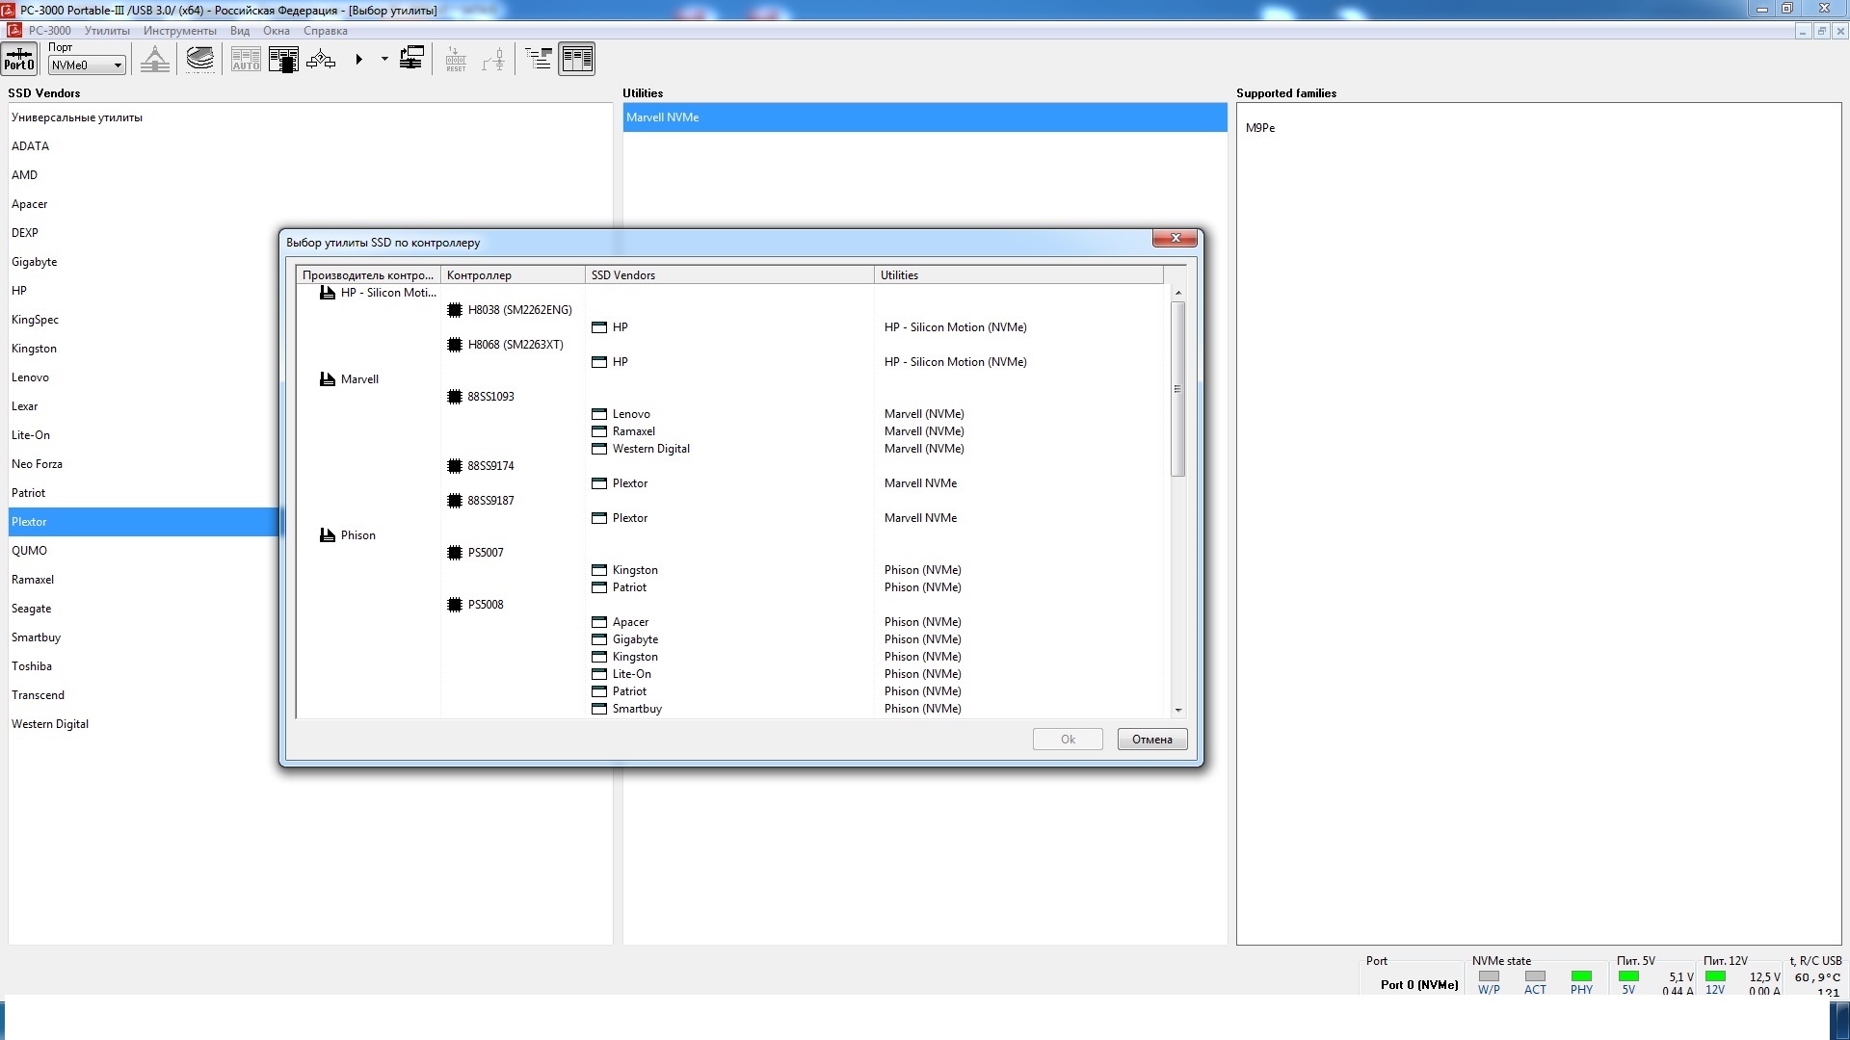Click the play arrow toolbar icon
This screenshot has height=1040, width=1850.
(x=358, y=59)
